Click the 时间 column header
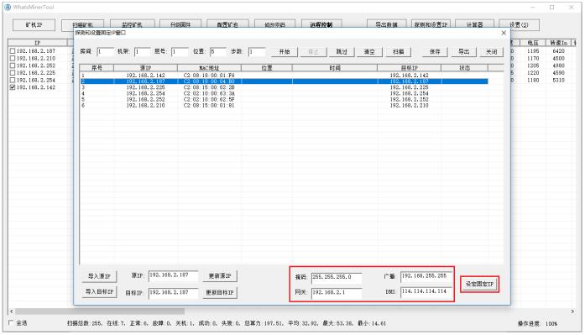The width and height of the screenshot is (585, 335). 335,68
